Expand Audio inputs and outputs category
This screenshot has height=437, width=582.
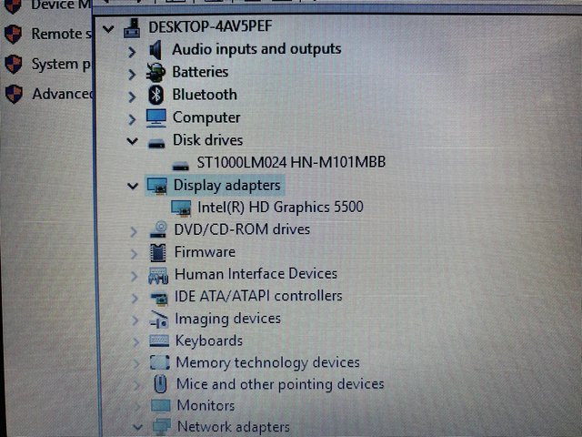pyautogui.click(x=132, y=52)
